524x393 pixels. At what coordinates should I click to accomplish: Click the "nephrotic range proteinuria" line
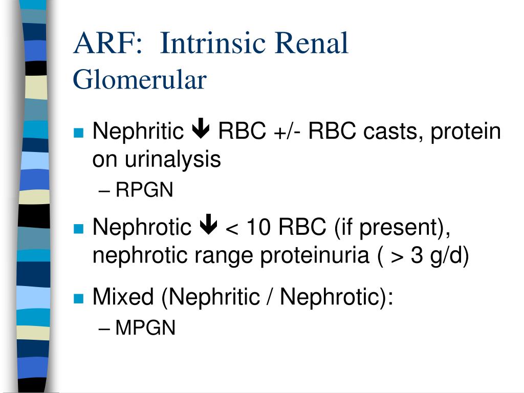[231, 256]
